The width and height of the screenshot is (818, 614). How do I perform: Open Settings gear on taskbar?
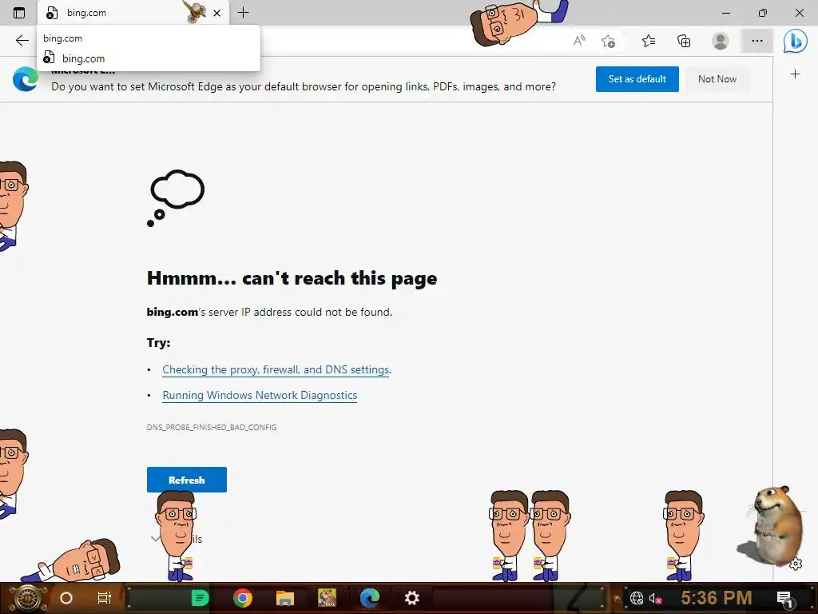point(411,598)
